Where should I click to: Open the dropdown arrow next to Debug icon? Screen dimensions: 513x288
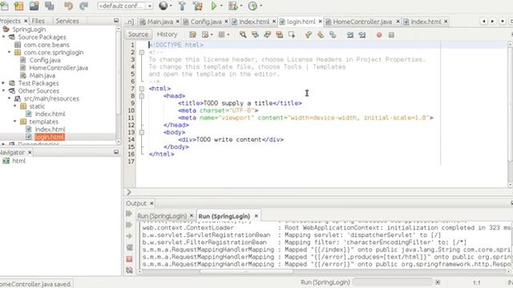click(241, 6)
